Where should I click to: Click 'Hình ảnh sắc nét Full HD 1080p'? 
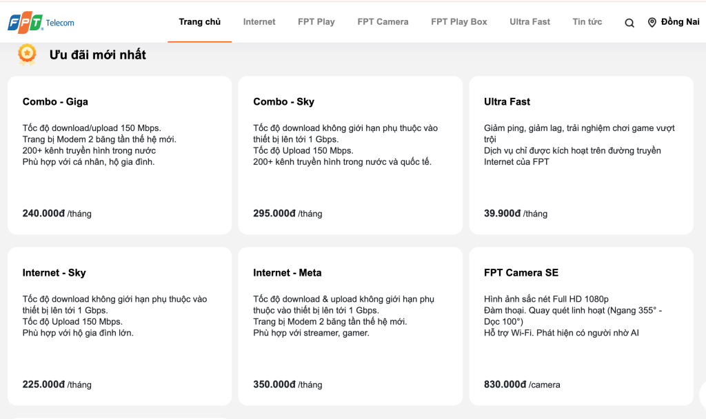pos(546,299)
